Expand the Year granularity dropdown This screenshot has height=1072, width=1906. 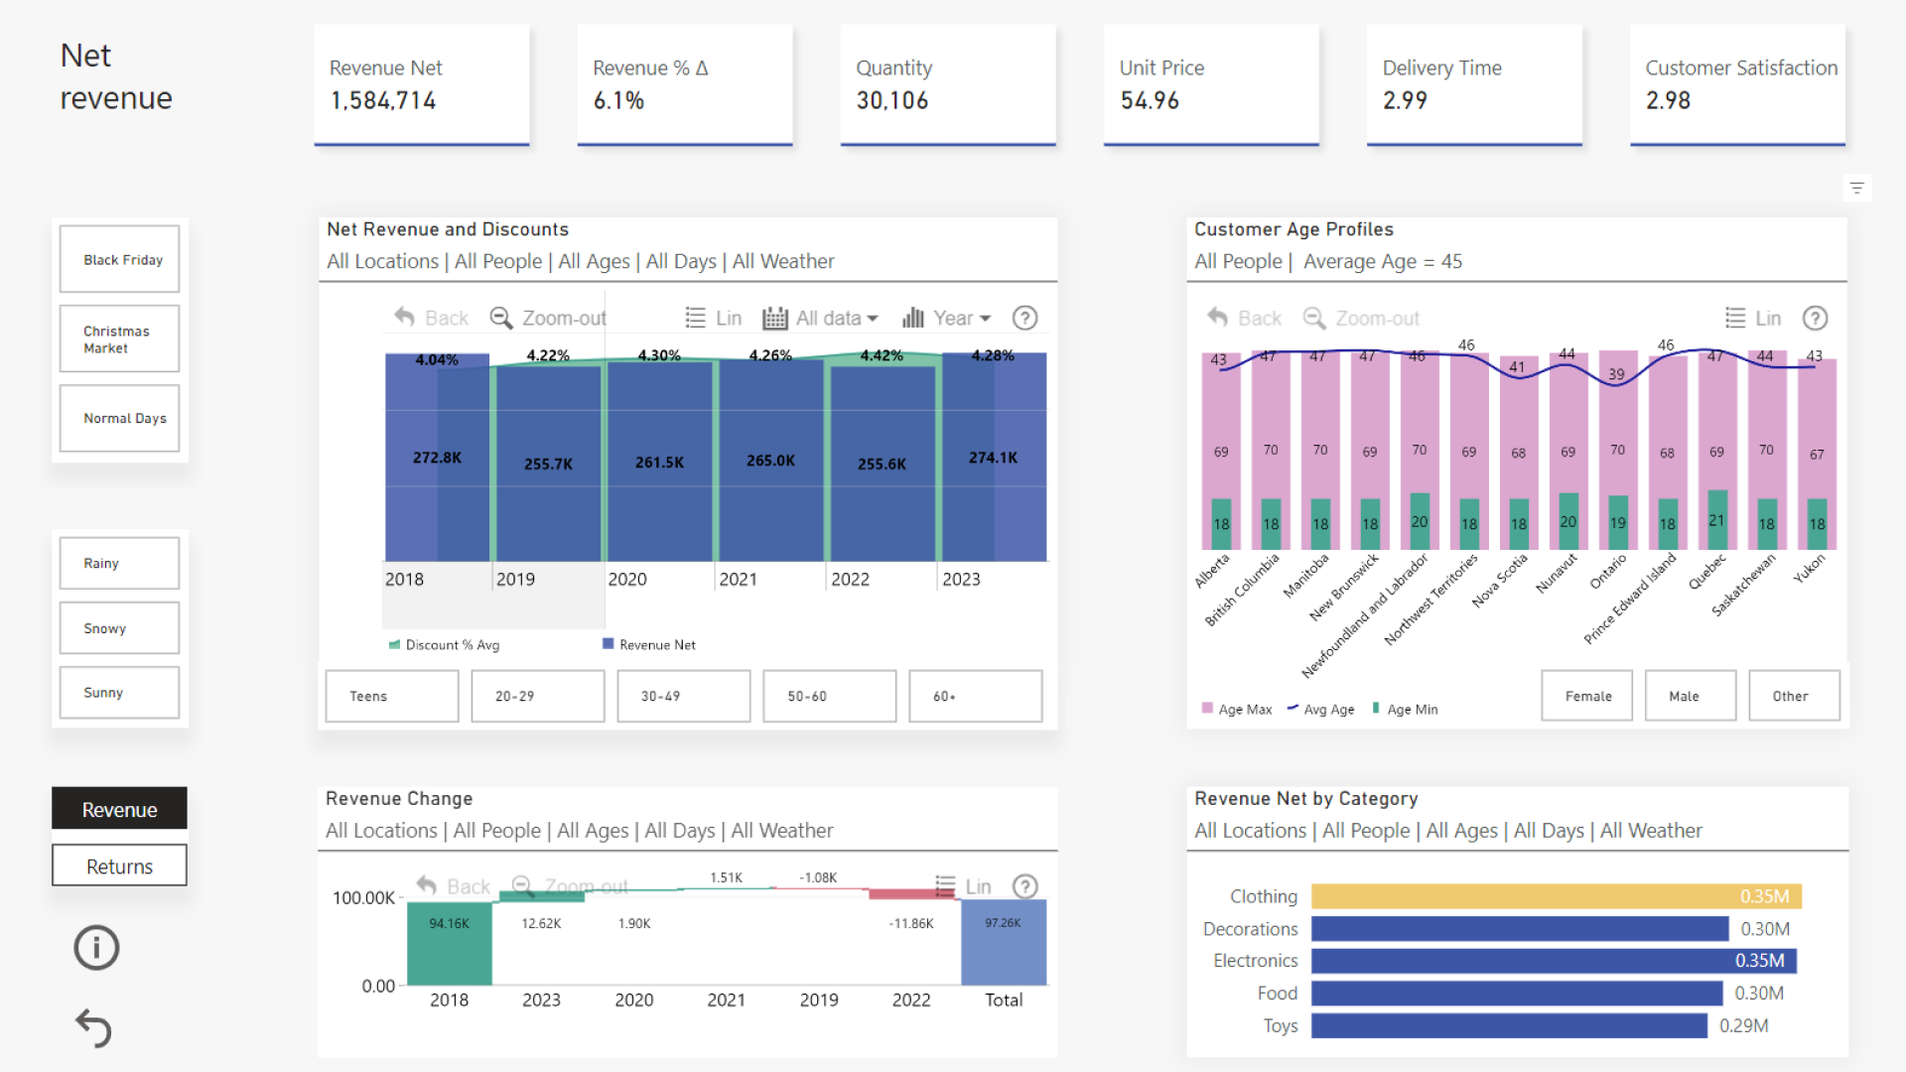[962, 318]
